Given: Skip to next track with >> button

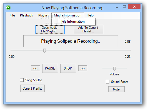Looking at the screenshot, I should point(83,68).
